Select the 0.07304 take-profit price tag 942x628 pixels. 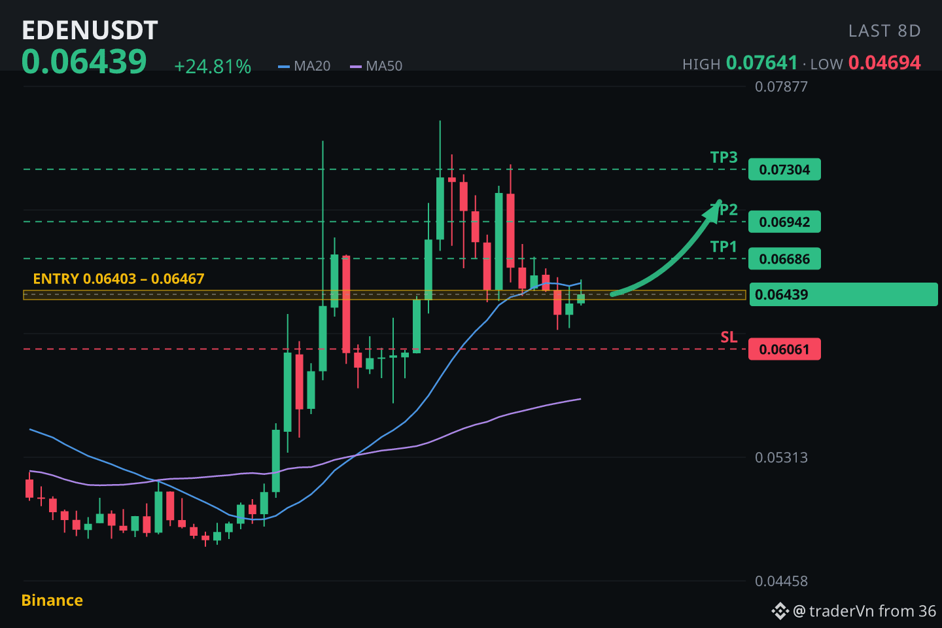[x=784, y=169]
